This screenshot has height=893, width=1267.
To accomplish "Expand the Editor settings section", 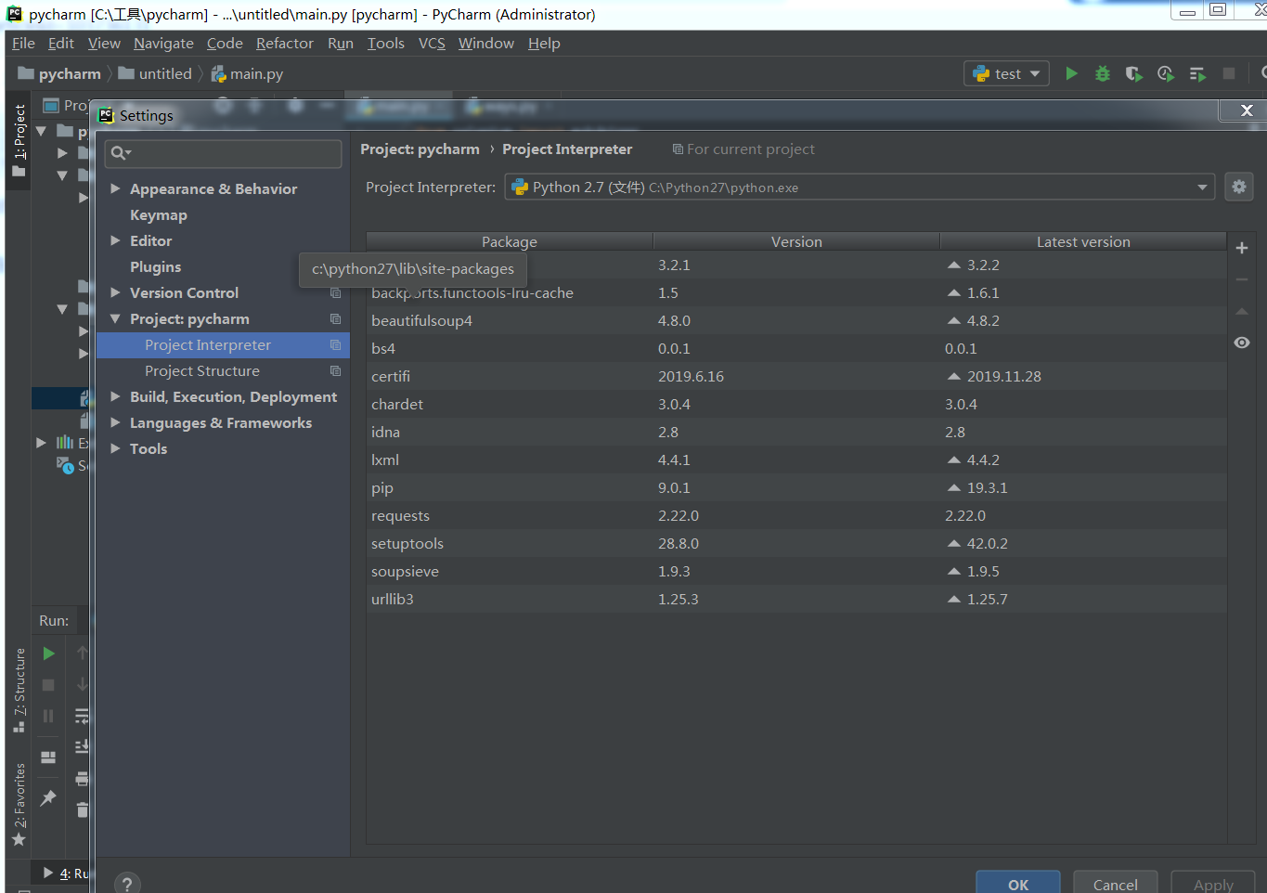I will [x=116, y=240].
